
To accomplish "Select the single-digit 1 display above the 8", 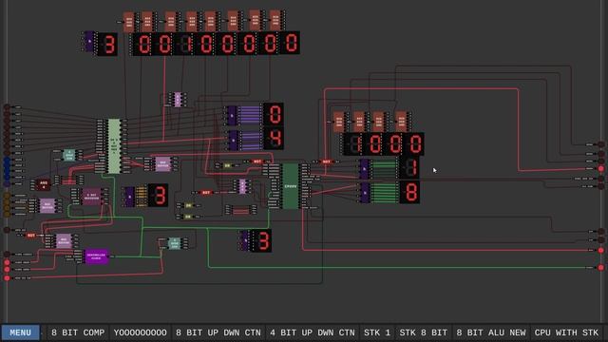I will pyautogui.click(x=409, y=168).
